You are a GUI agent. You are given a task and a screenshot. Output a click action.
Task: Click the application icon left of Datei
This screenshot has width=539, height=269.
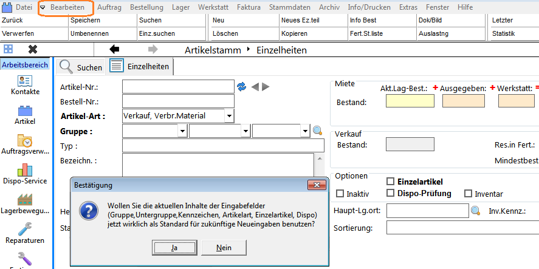7,7
